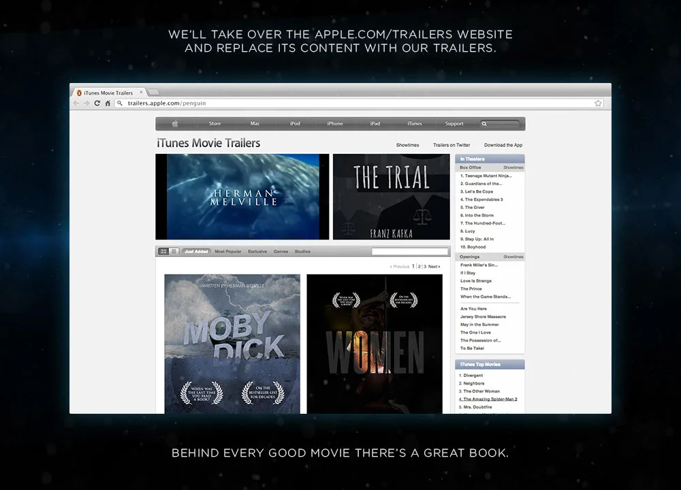
Task: Open Lucy box office entry
Action: tap(468, 231)
